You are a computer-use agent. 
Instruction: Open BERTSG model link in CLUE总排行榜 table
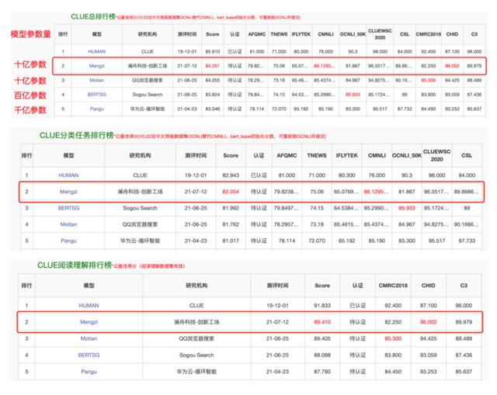coord(96,95)
